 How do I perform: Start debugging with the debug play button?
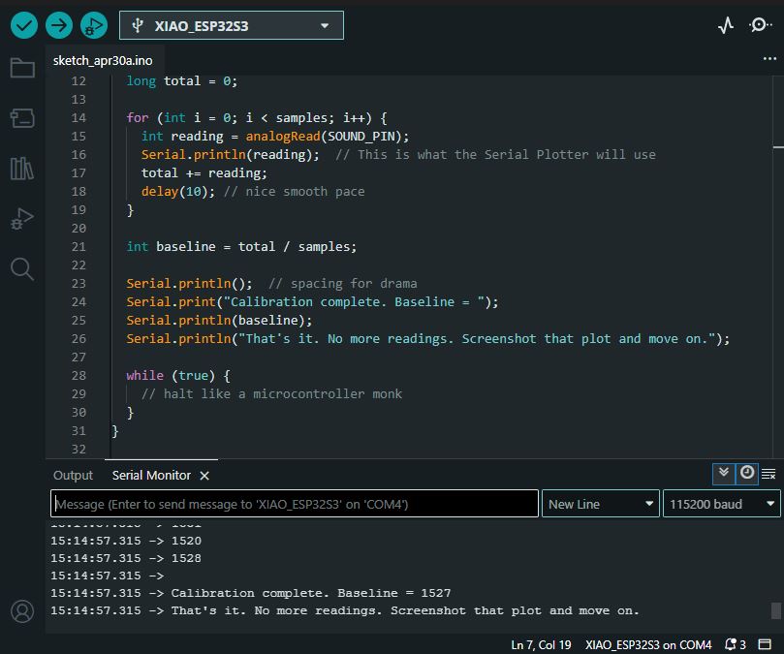(x=94, y=25)
